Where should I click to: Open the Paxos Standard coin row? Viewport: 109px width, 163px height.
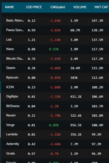55,30
